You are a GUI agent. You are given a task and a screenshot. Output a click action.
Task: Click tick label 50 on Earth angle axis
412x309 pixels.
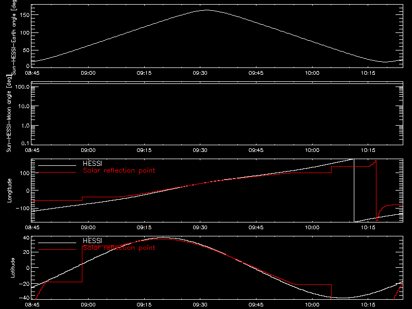pyautogui.click(x=26, y=50)
